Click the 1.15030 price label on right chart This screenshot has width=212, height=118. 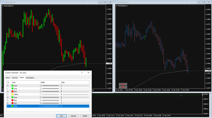tap(208, 10)
